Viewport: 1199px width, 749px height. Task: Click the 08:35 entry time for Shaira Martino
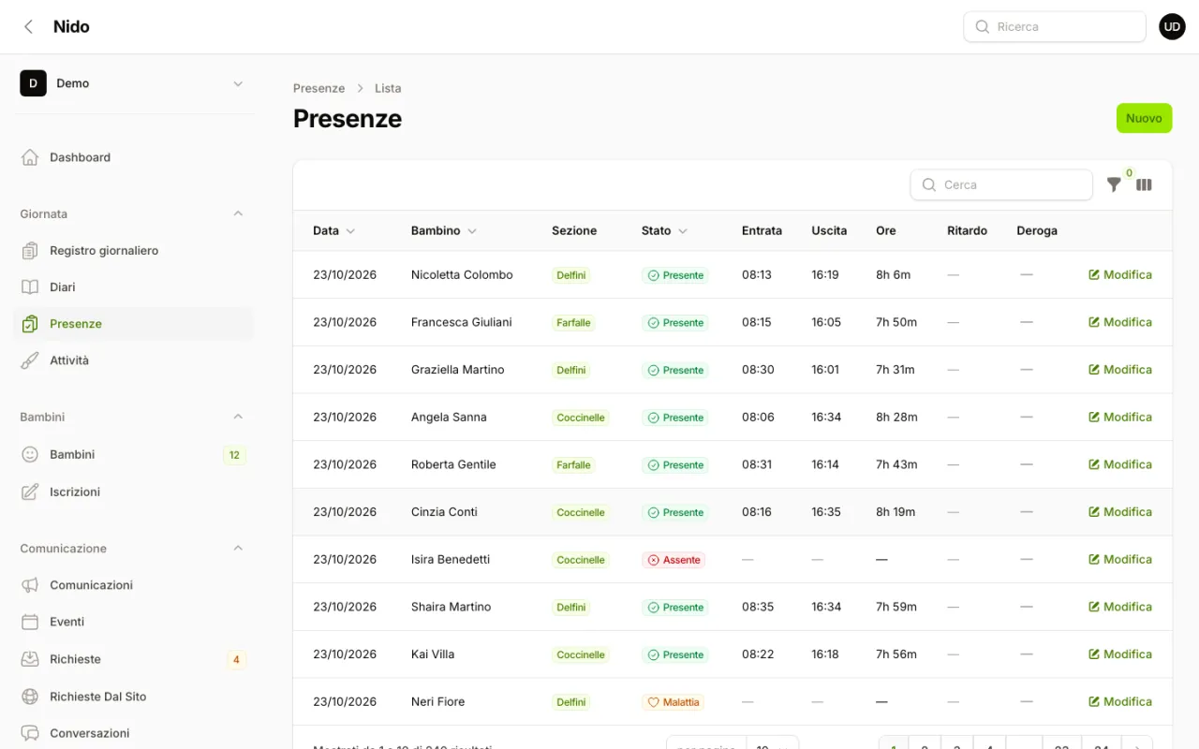(758, 607)
